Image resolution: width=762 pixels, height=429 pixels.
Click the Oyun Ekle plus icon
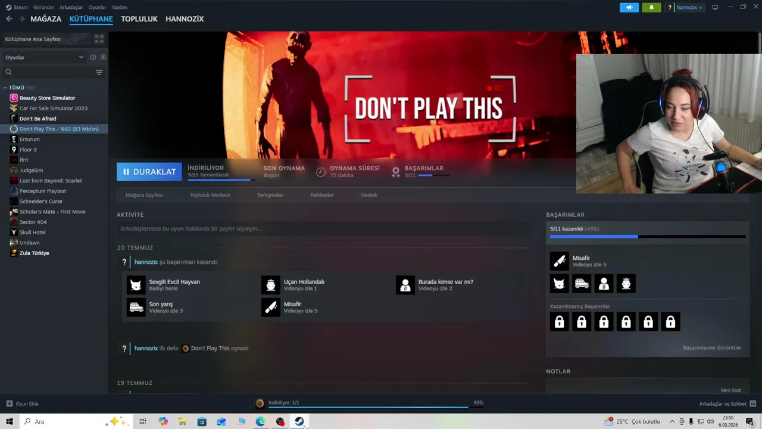[x=9, y=404]
